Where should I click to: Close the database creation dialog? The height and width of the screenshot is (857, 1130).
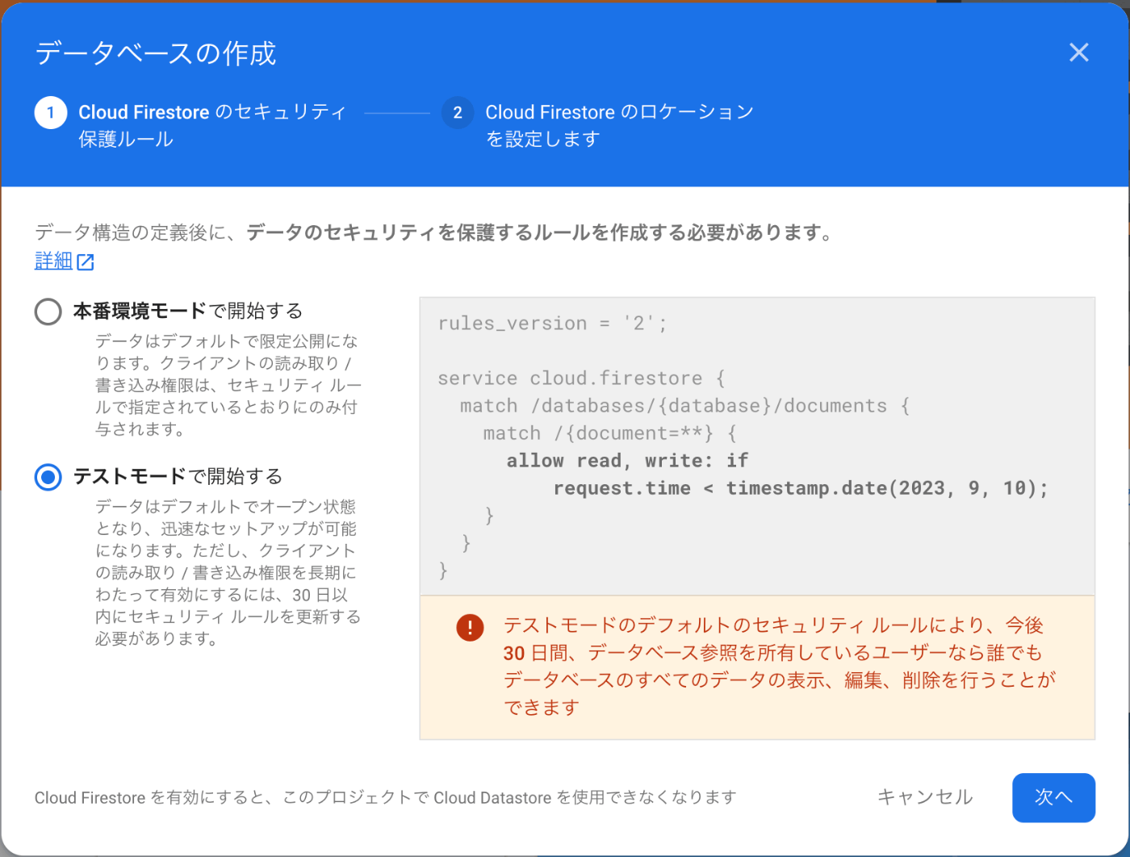pyautogui.click(x=1078, y=53)
